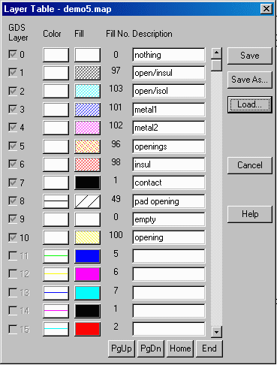The image size is (277, 365).
Task: Open layer 14 black fill swatch
Action: [x=87, y=311]
